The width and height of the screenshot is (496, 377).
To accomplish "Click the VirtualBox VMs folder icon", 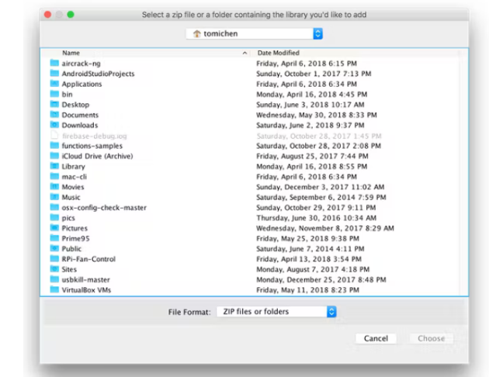I will click(x=54, y=289).
